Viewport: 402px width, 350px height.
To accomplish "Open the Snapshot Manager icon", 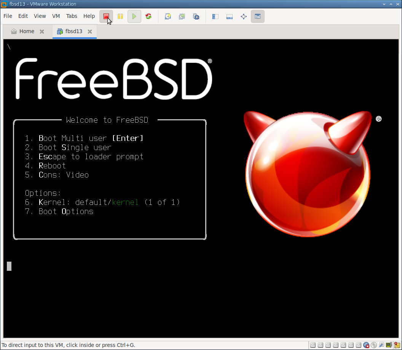I will [196, 16].
